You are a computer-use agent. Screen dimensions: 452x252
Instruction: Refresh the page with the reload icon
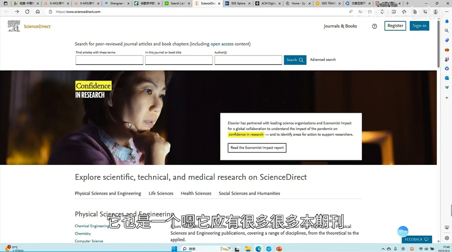click(x=27, y=12)
